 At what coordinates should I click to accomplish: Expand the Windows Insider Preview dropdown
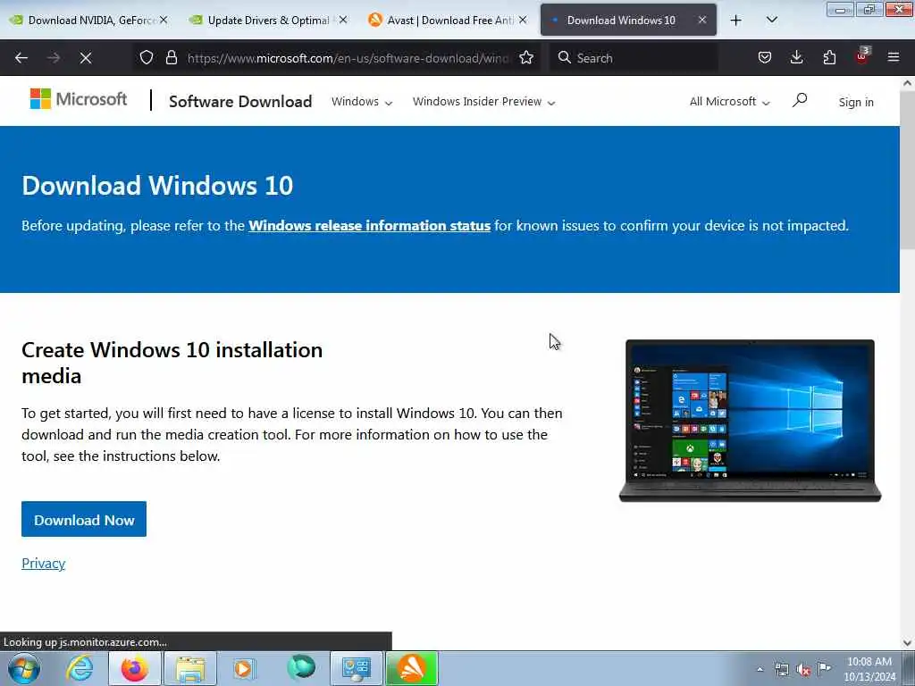[483, 102]
